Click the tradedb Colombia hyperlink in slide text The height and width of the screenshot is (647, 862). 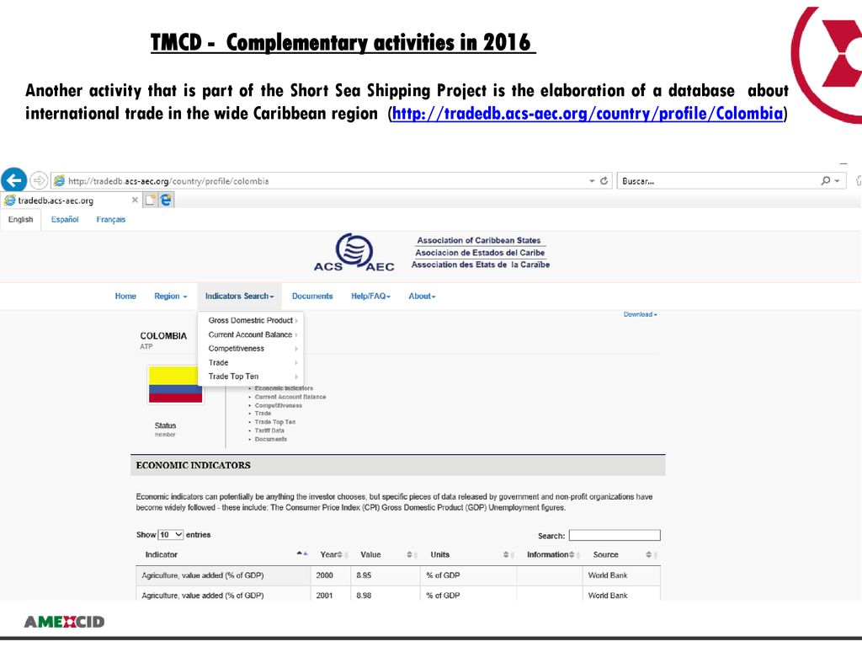tap(587, 114)
